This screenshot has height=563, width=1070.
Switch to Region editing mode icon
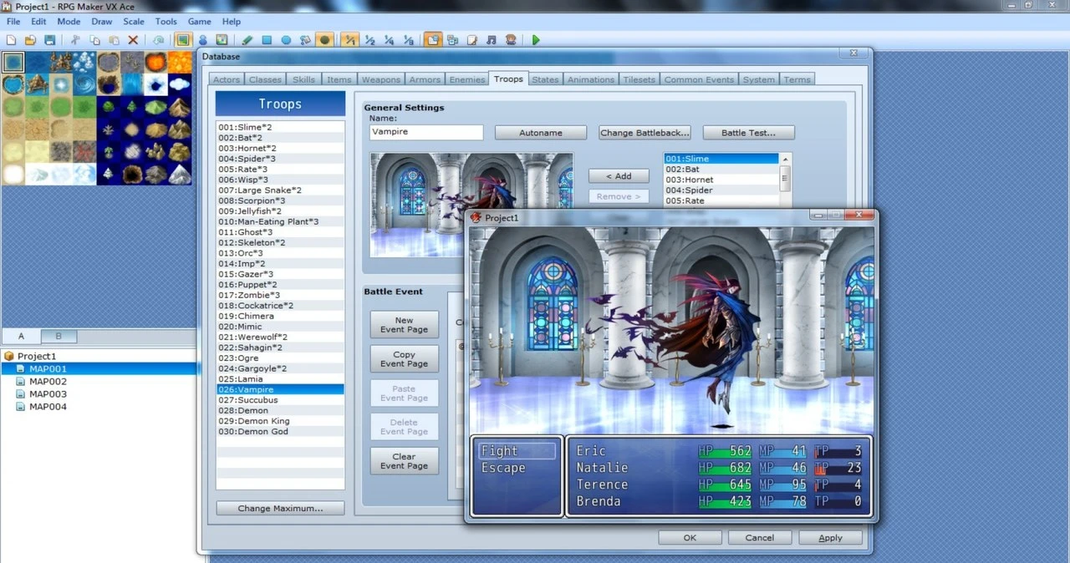click(222, 39)
